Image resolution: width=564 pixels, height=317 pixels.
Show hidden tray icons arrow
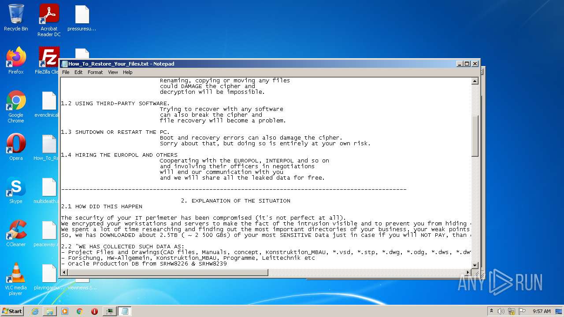tap(491, 311)
